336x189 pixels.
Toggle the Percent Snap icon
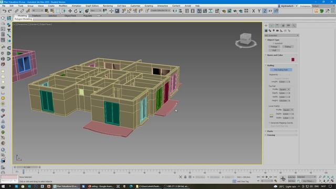[x=135, y=11]
